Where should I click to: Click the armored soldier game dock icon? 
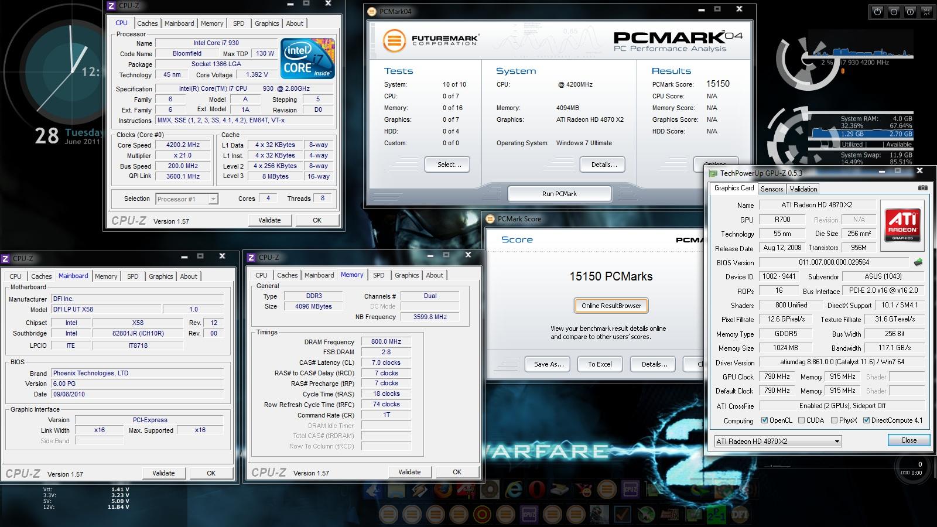pyautogui.click(x=599, y=515)
